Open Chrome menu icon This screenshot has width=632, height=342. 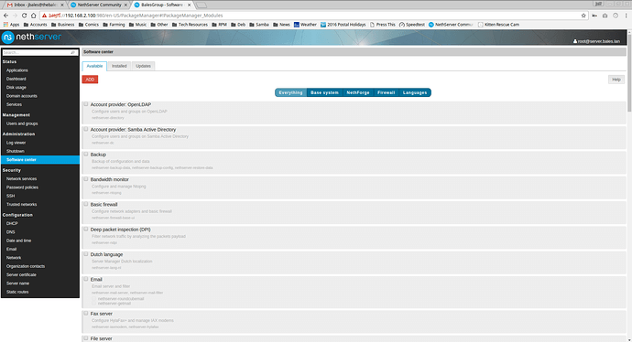pos(626,16)
